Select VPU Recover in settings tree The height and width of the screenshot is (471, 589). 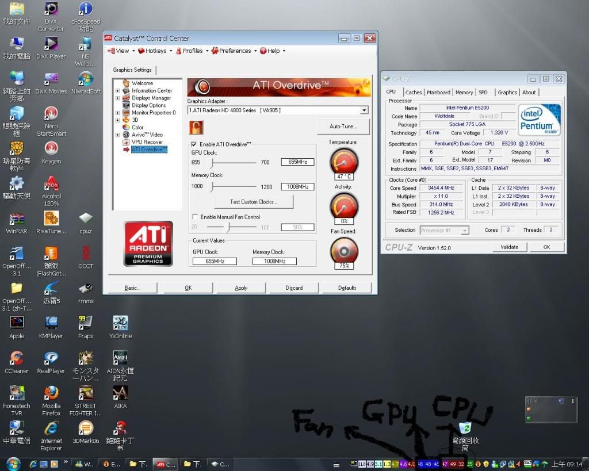[x=147, y=142]
